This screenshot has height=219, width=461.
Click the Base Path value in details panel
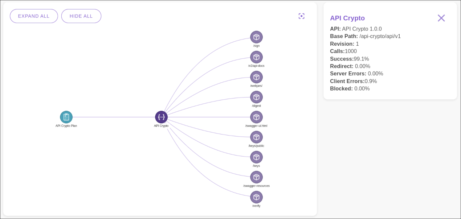click(x=380, y=36)
